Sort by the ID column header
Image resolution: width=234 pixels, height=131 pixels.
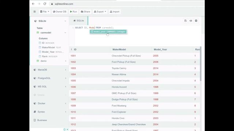[x=75, y=49]
